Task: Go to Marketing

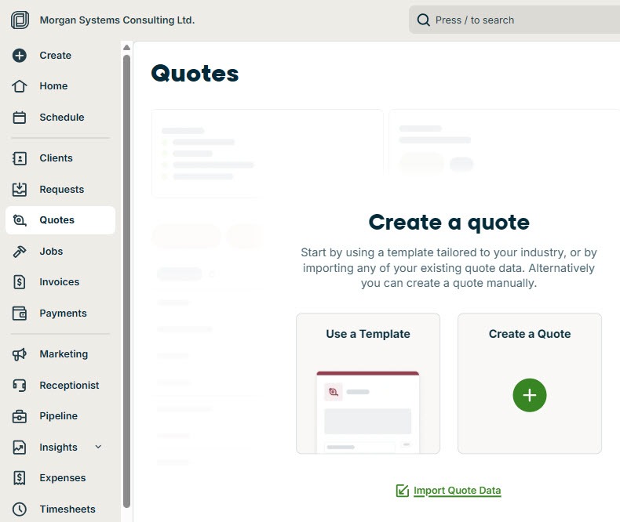Action: (64, 354)
